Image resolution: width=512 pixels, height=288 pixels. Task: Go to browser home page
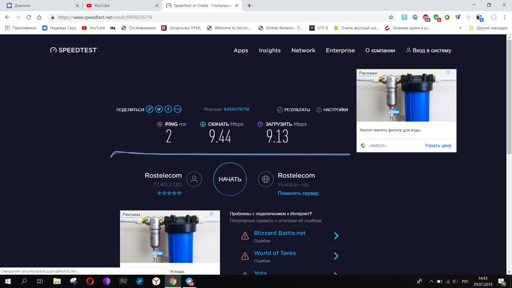(39, 17)
